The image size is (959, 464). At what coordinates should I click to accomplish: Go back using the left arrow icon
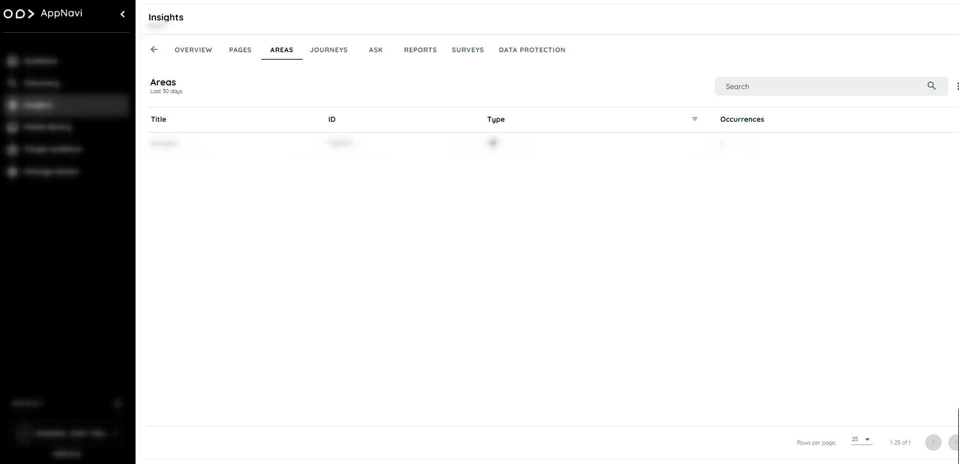pyautogui.click(x=154, y=50)
